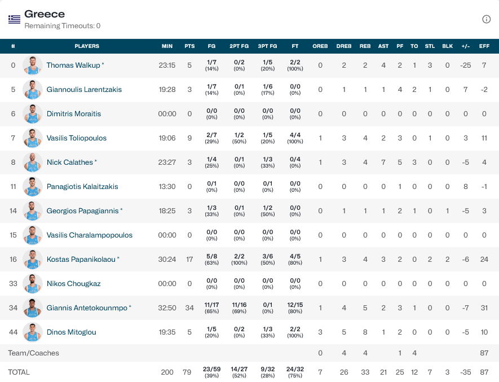Click Thomas Walkup's player photo
Image resolution: width=499 pixels, height=382 pixels.
[x=33, y=65]
